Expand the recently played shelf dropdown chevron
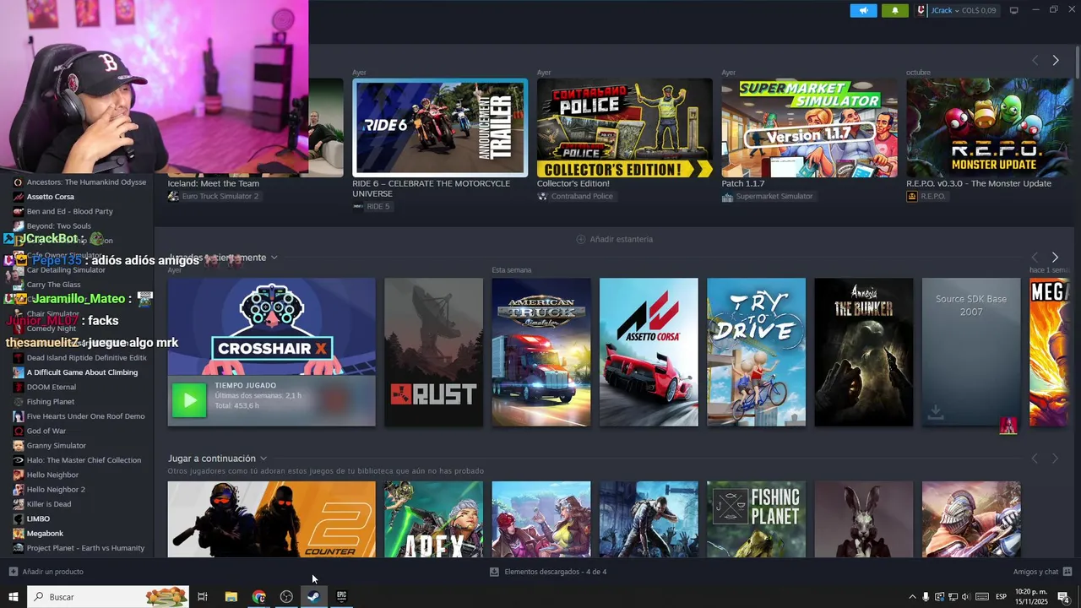 coord(274,258)
